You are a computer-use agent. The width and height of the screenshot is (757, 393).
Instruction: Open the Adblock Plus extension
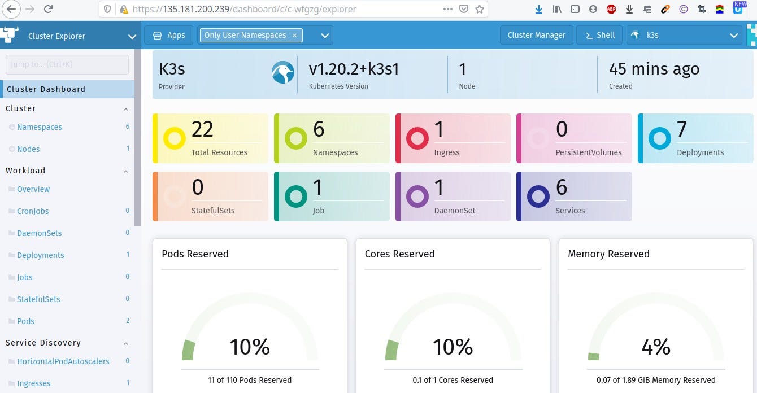click(x=611, y=9)
